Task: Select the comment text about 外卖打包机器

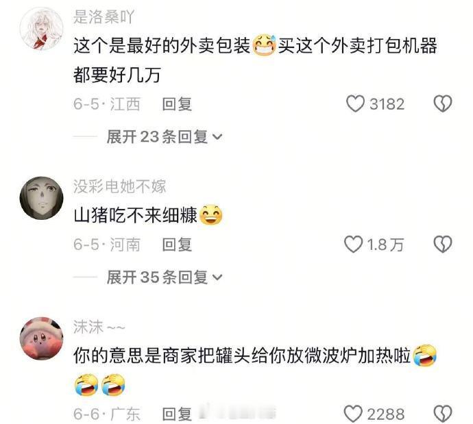Action: click(x=255, y=60)
